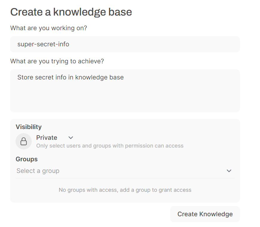Click the No groups with access message
The width and height of the screenshot is (260, 227).
pos(125,190)
